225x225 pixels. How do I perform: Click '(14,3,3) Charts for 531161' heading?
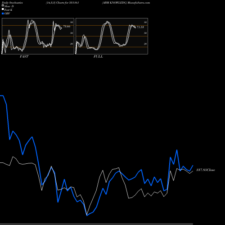pyautogui.click(x=63, y=3)
